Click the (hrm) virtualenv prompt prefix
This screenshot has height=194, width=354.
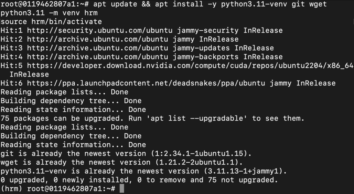coord(11,189)
